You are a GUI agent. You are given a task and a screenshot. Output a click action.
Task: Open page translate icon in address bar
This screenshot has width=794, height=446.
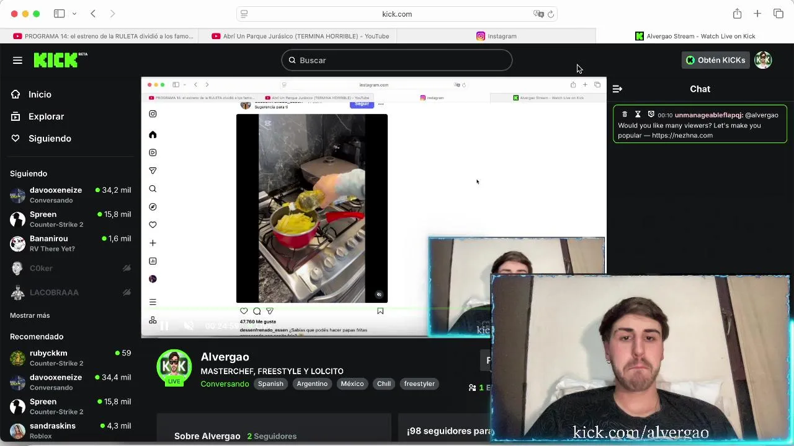538,14
